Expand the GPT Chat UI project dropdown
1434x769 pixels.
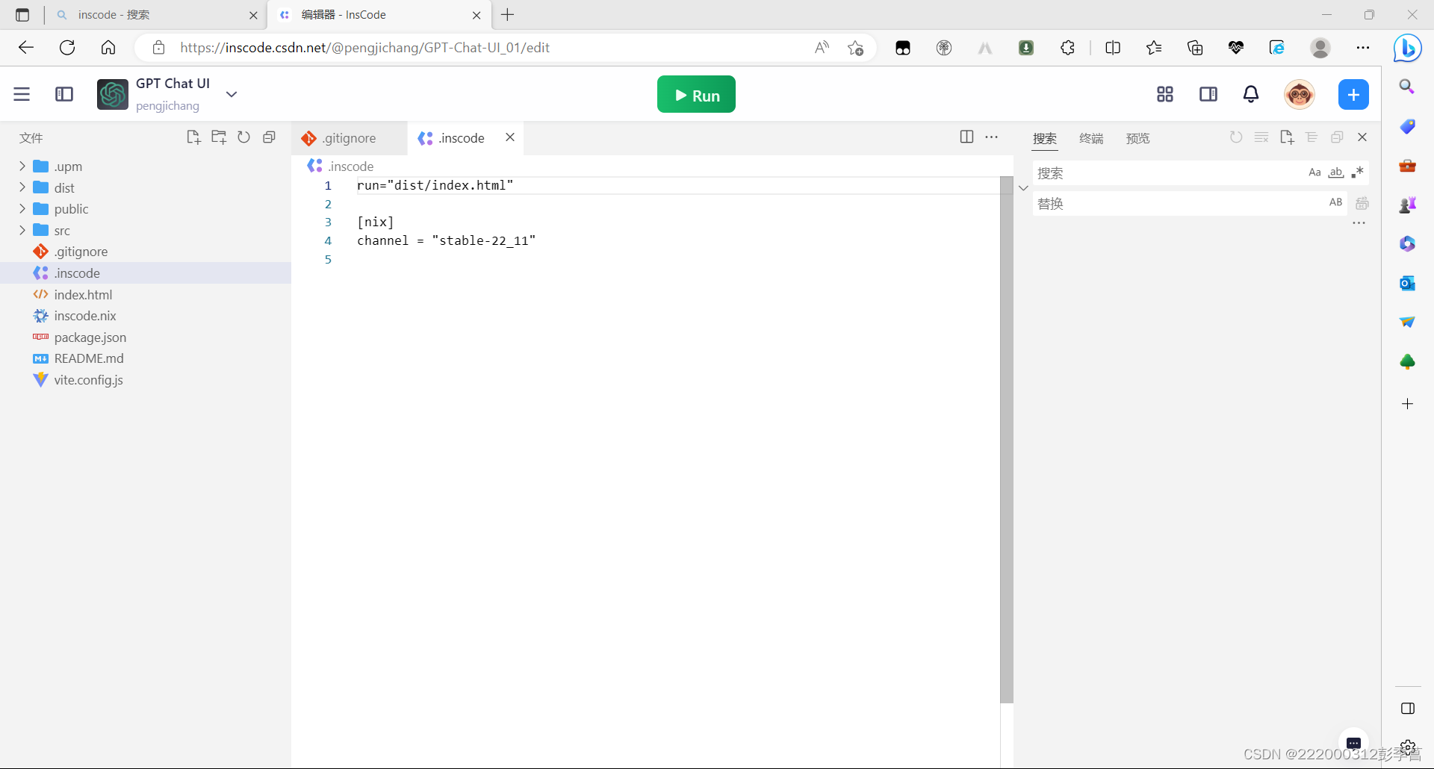point(232,94)
